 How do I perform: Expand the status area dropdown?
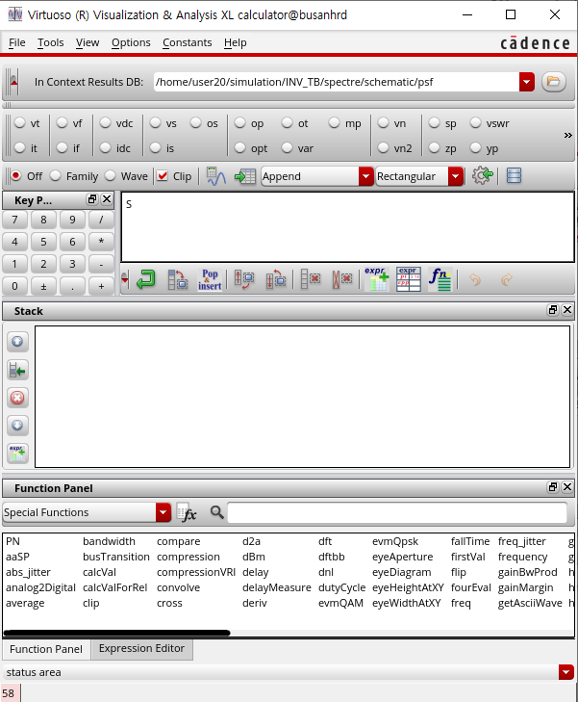(565, 672)
